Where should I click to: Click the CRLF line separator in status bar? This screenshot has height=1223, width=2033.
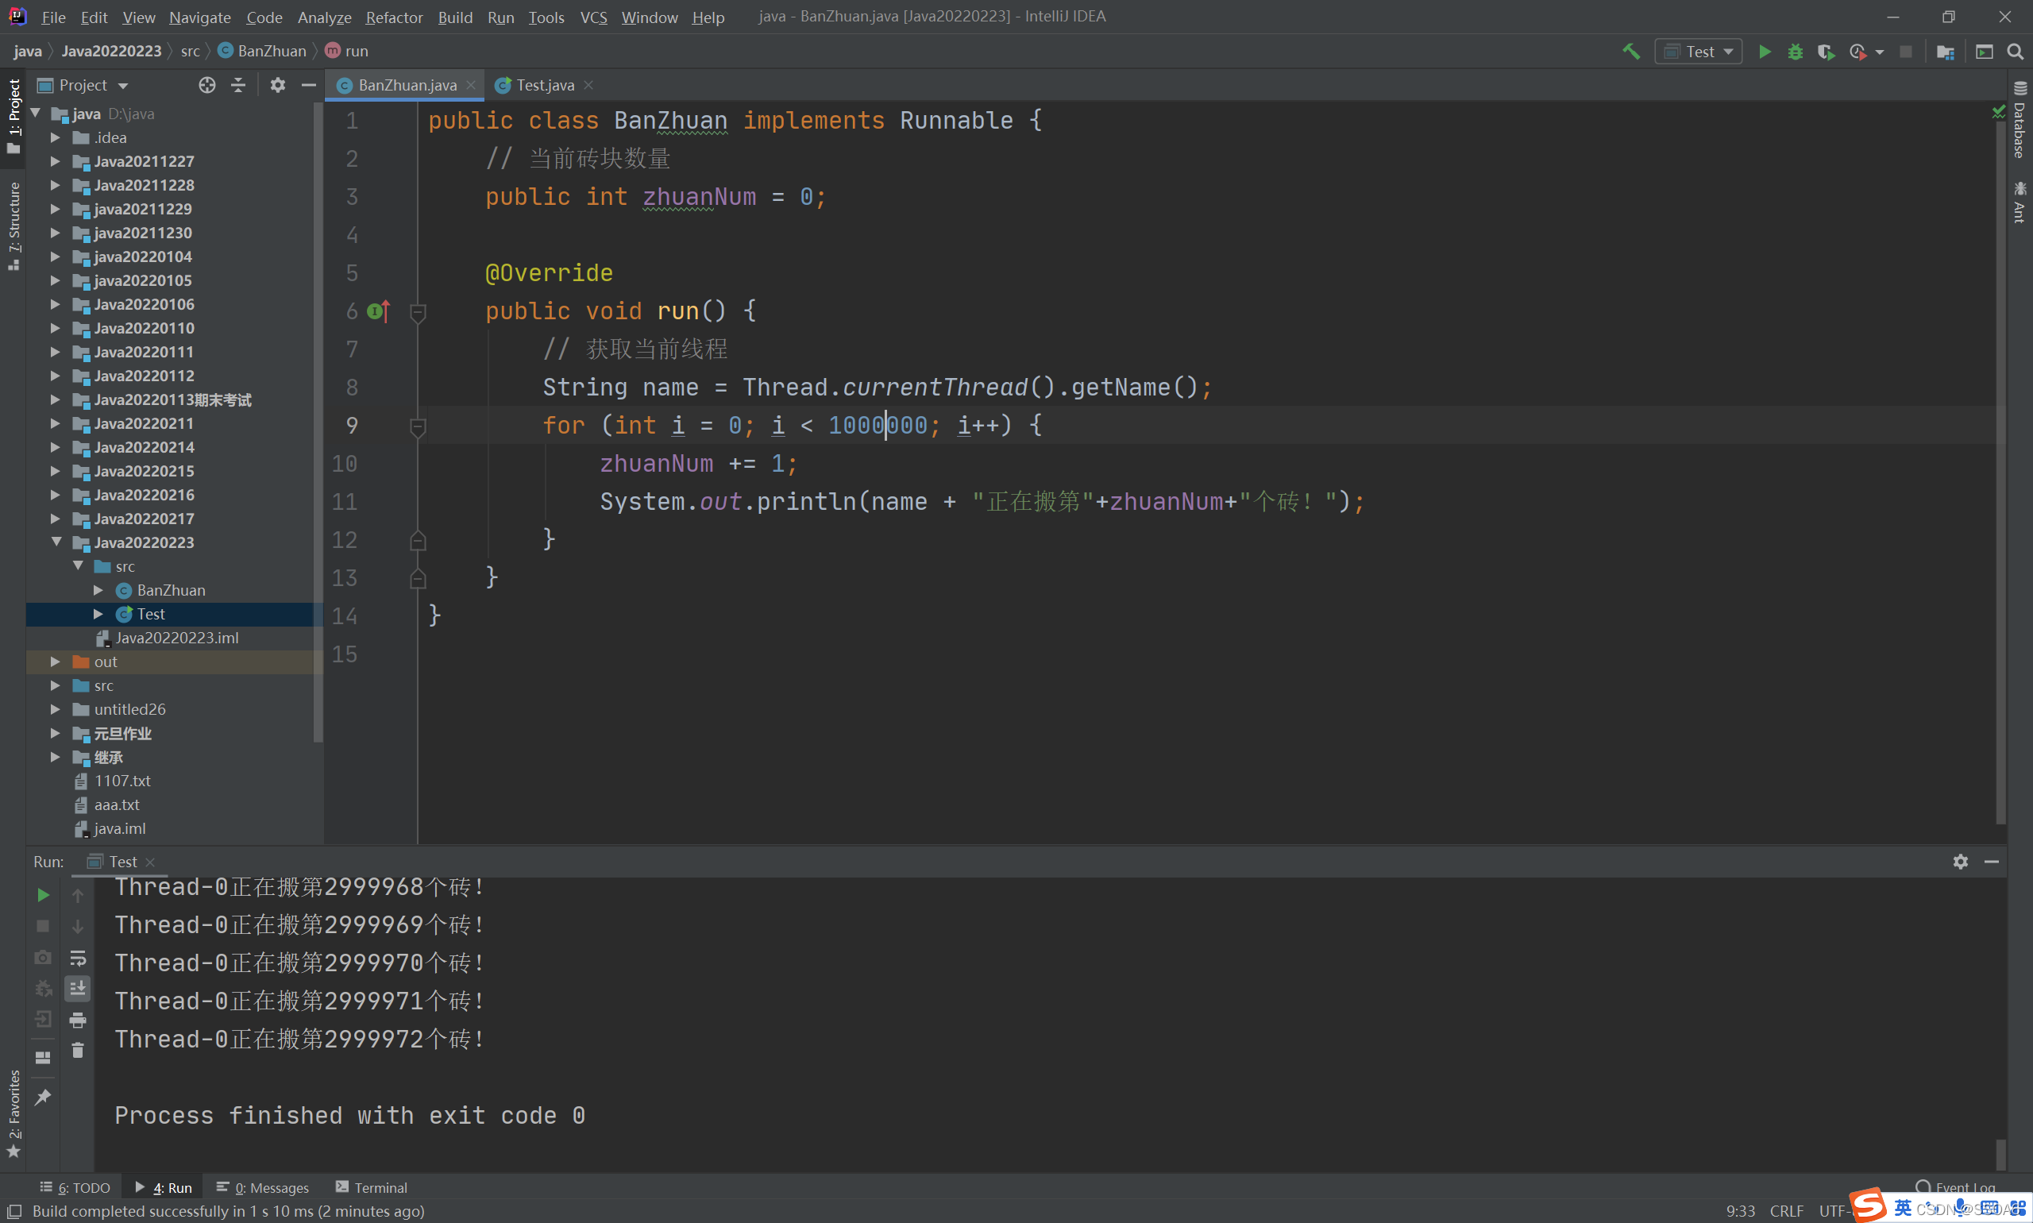click(1786, 1210)
